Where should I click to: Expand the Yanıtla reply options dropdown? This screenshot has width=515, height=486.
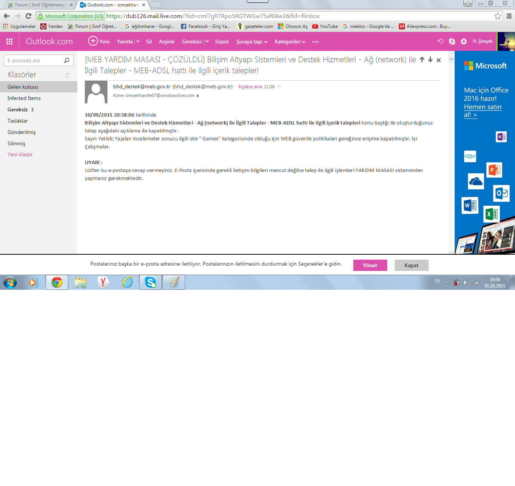[x=138, y=42]
